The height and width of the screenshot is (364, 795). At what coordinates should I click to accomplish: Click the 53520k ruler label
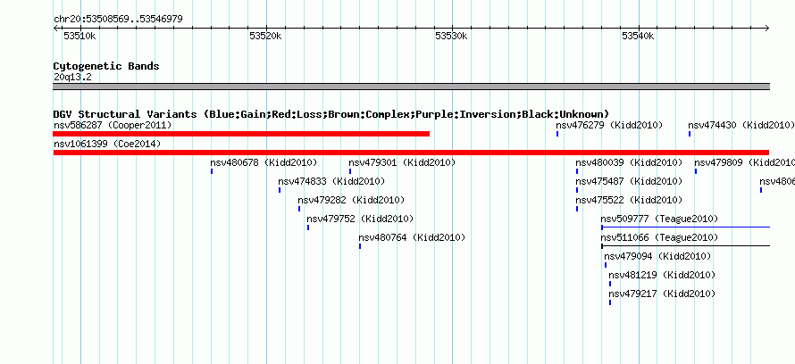point(265,36)
